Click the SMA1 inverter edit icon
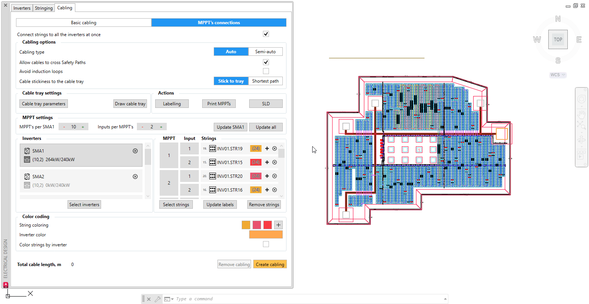This screenshot has height=304, width=589. pos(27,151)
